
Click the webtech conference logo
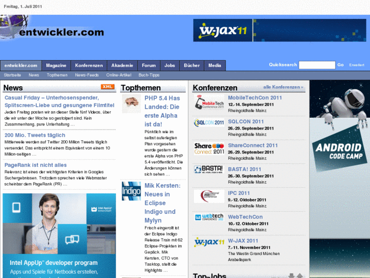coord(209,217)
